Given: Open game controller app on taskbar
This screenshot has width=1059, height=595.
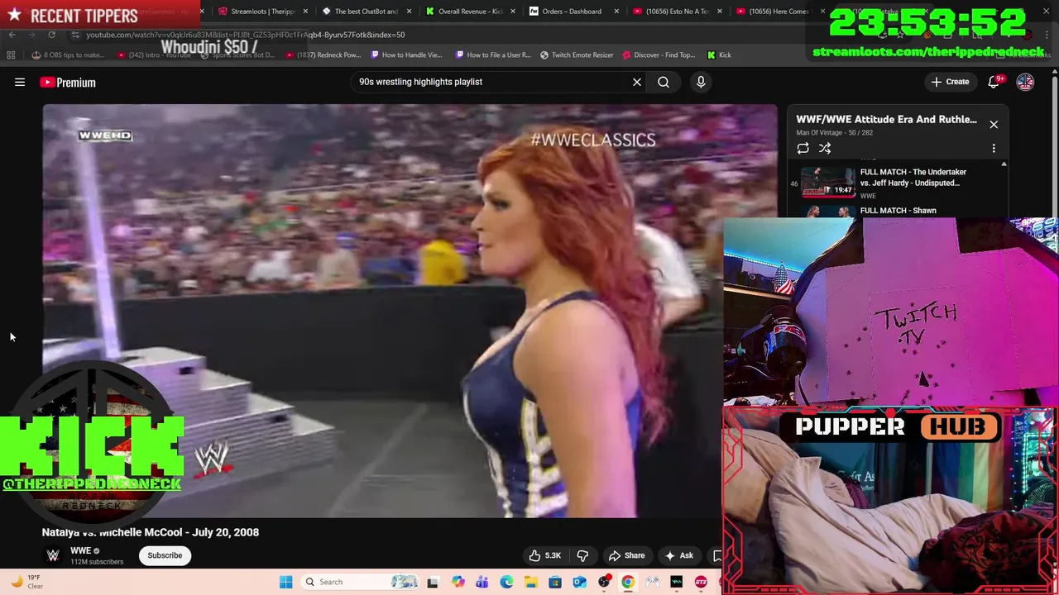Looking at the screenshot, I should pos(653,582).
